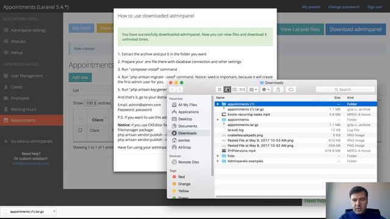Screen dimensions: 390x219
Task: Click the Finder share icon
Action: tap(278, 89)
